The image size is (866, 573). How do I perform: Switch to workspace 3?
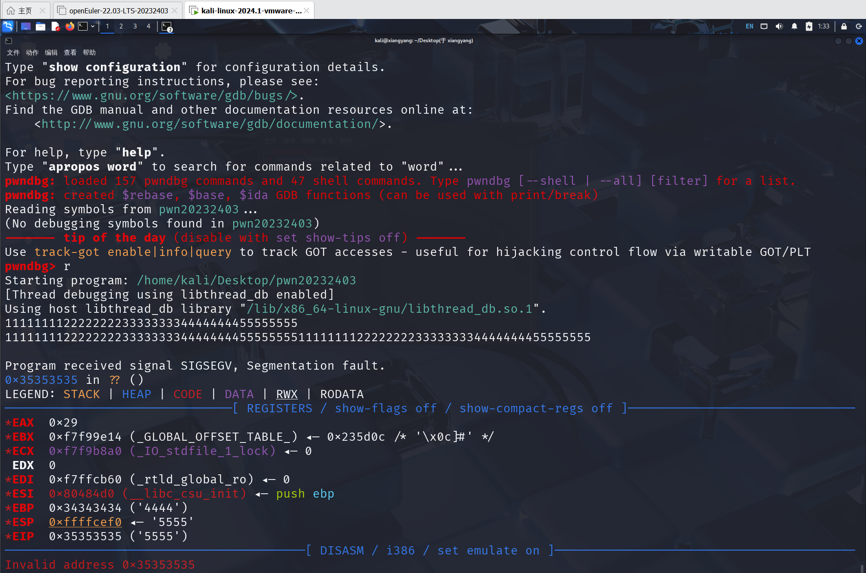point(135,26)
